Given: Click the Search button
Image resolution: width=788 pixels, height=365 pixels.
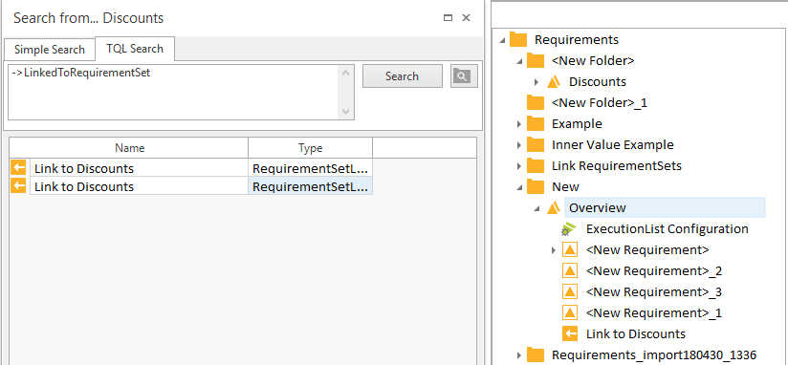Looking at the screenshot, I should [x=402, y=76].
